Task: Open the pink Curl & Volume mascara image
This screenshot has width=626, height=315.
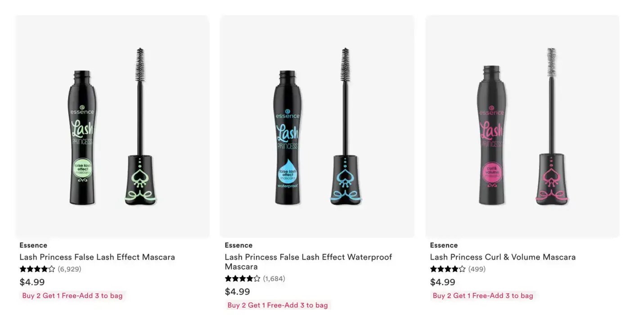Action: coord(522,126)
